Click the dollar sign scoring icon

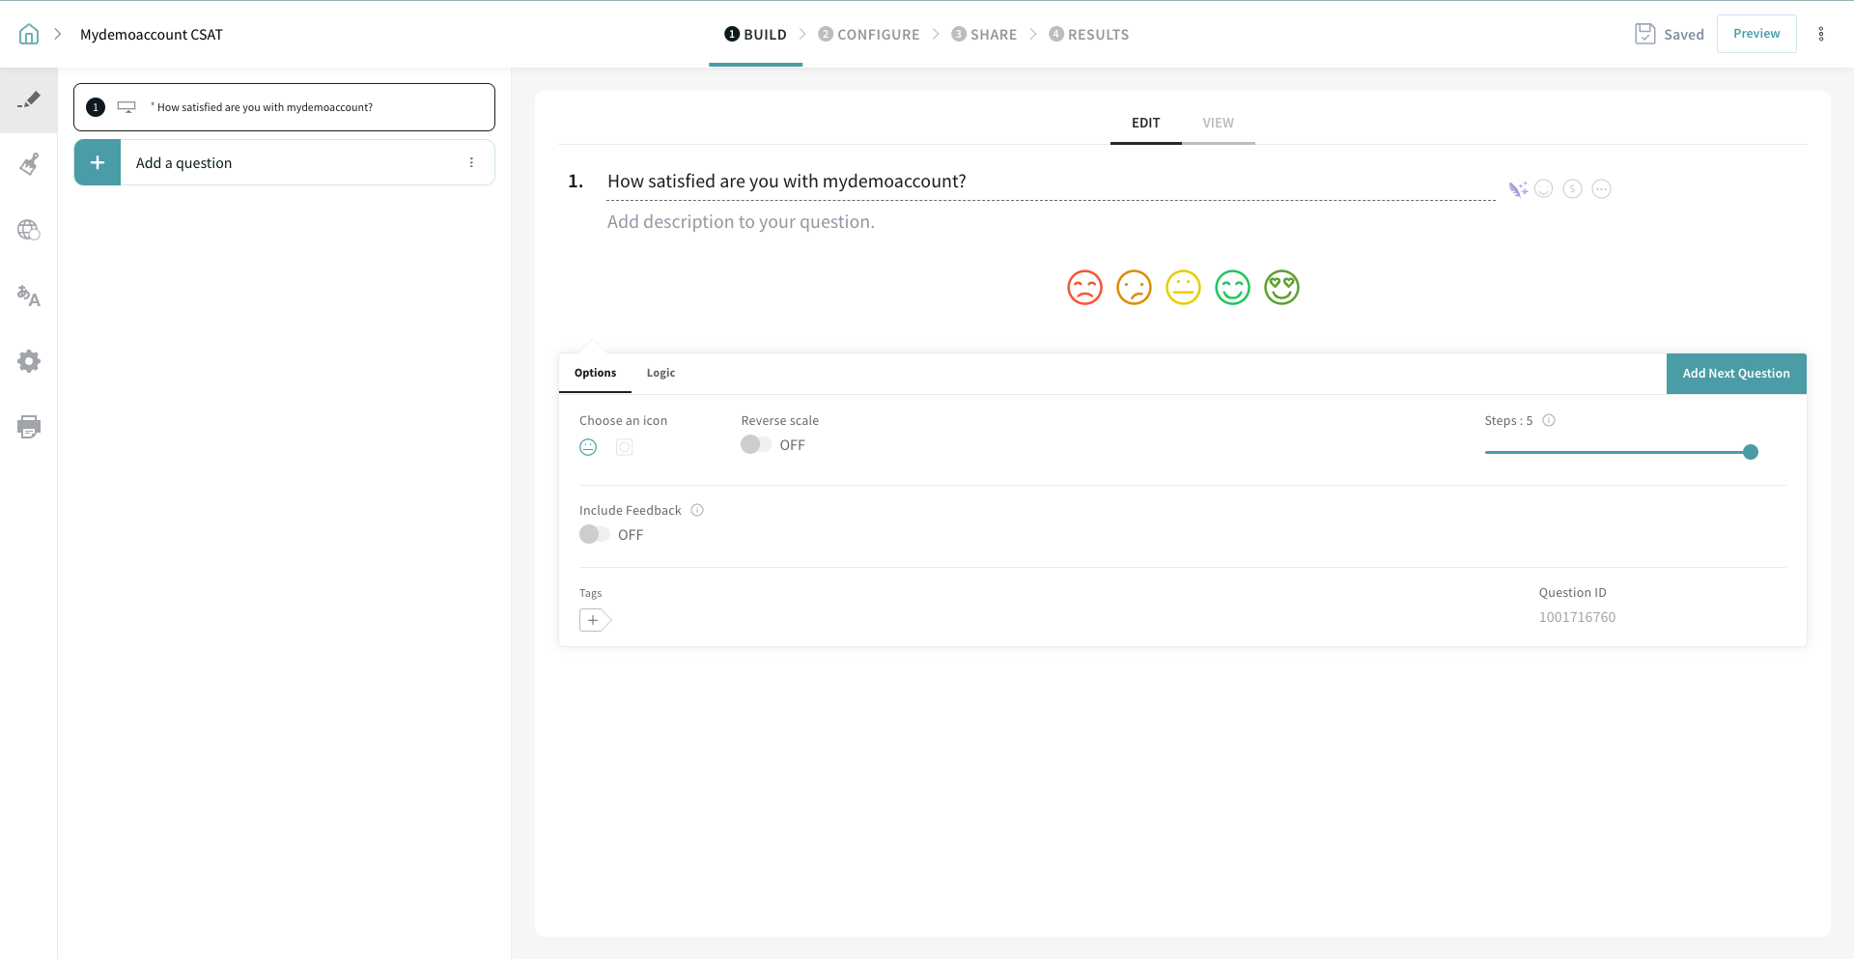coord(1572,189)
